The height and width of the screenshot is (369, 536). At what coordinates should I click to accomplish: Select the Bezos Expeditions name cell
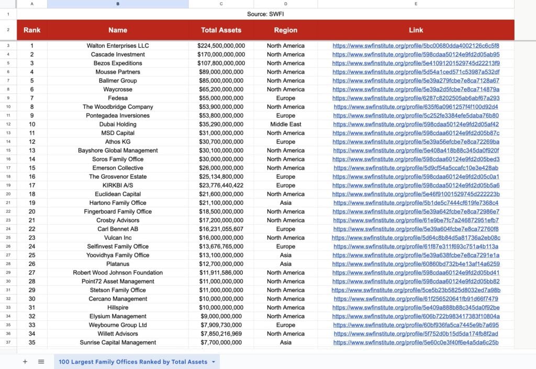(118, 63)
